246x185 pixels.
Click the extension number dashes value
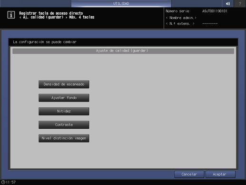click(x=210, y=24)
